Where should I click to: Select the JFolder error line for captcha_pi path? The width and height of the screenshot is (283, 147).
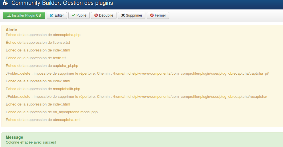pyautogui.click(x=137, y=73)
